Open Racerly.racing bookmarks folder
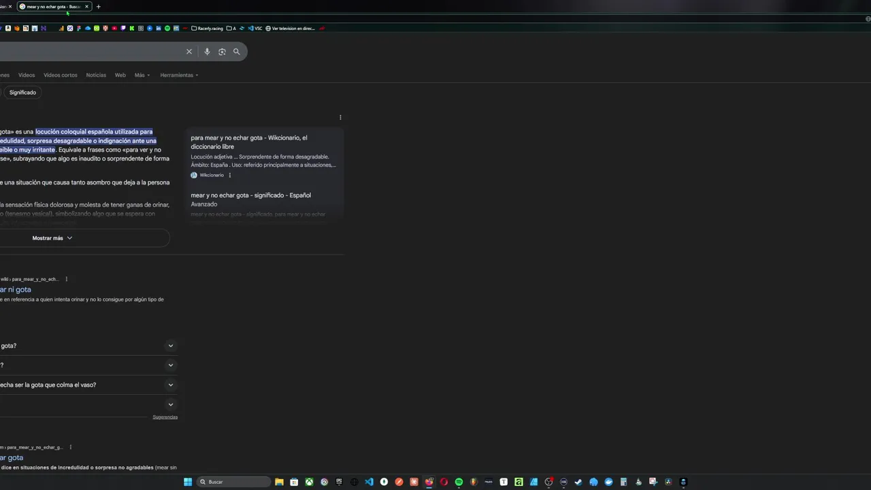Screen dimensions: 871x490 208,29
